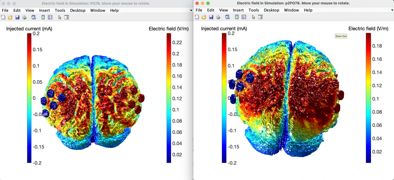The image size is (394, 180).
Task: Open the Desktop menu in p2PO78 window
Action: [x=271, y=10]
